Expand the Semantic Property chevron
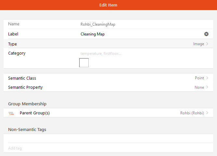The height and width of the screenshot is (156, 217). click(x=207, y=87)
